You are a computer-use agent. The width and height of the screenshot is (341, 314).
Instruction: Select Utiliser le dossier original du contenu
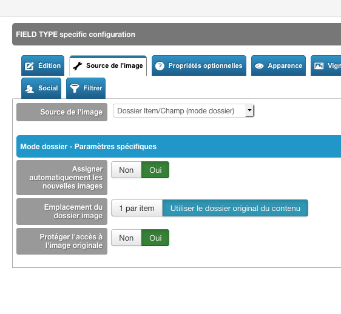tap(235, 208)
